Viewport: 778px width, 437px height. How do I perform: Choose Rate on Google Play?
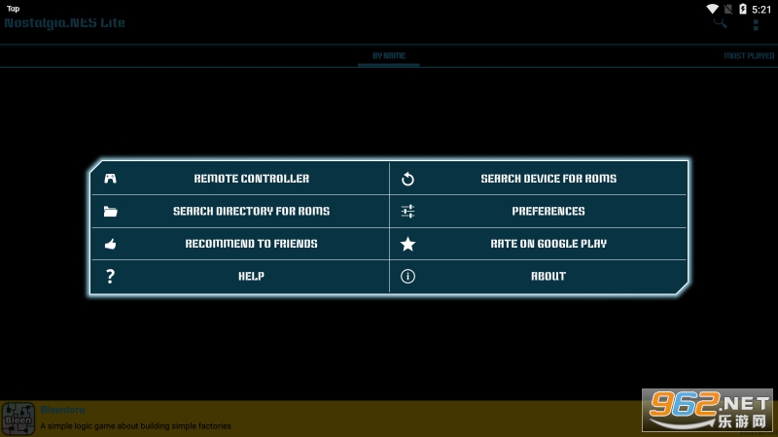[539, 244]
